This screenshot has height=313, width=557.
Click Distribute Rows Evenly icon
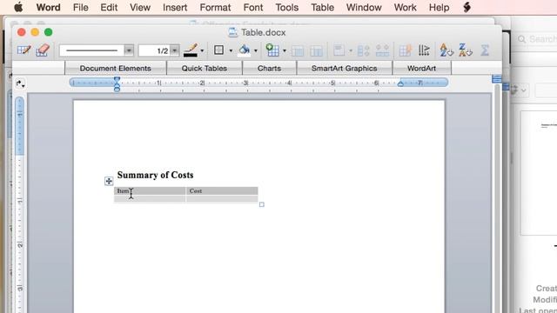coord(364,50)
